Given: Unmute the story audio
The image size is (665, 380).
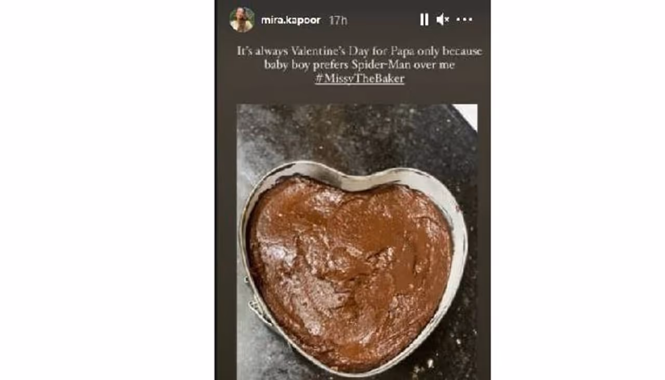Looking at the screenshot, I should pos(442,20).
